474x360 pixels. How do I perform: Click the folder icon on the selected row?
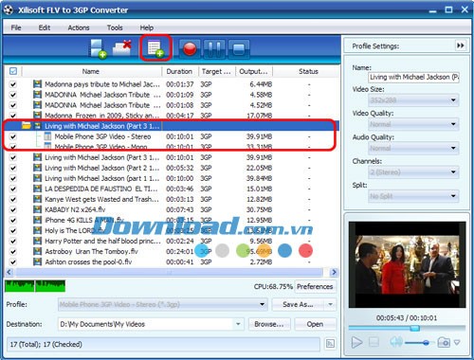tap(27, 126)
